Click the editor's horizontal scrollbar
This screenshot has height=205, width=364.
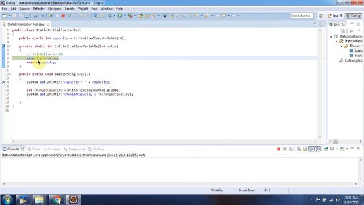click(x=164, y=141)
